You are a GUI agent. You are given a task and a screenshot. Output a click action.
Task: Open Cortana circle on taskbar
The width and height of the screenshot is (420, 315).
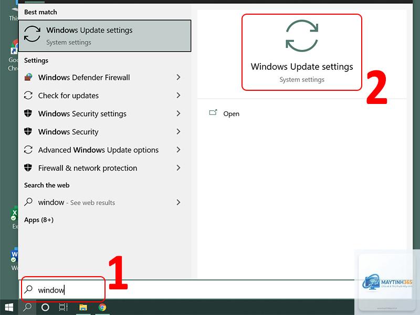[x=45, y=307]
